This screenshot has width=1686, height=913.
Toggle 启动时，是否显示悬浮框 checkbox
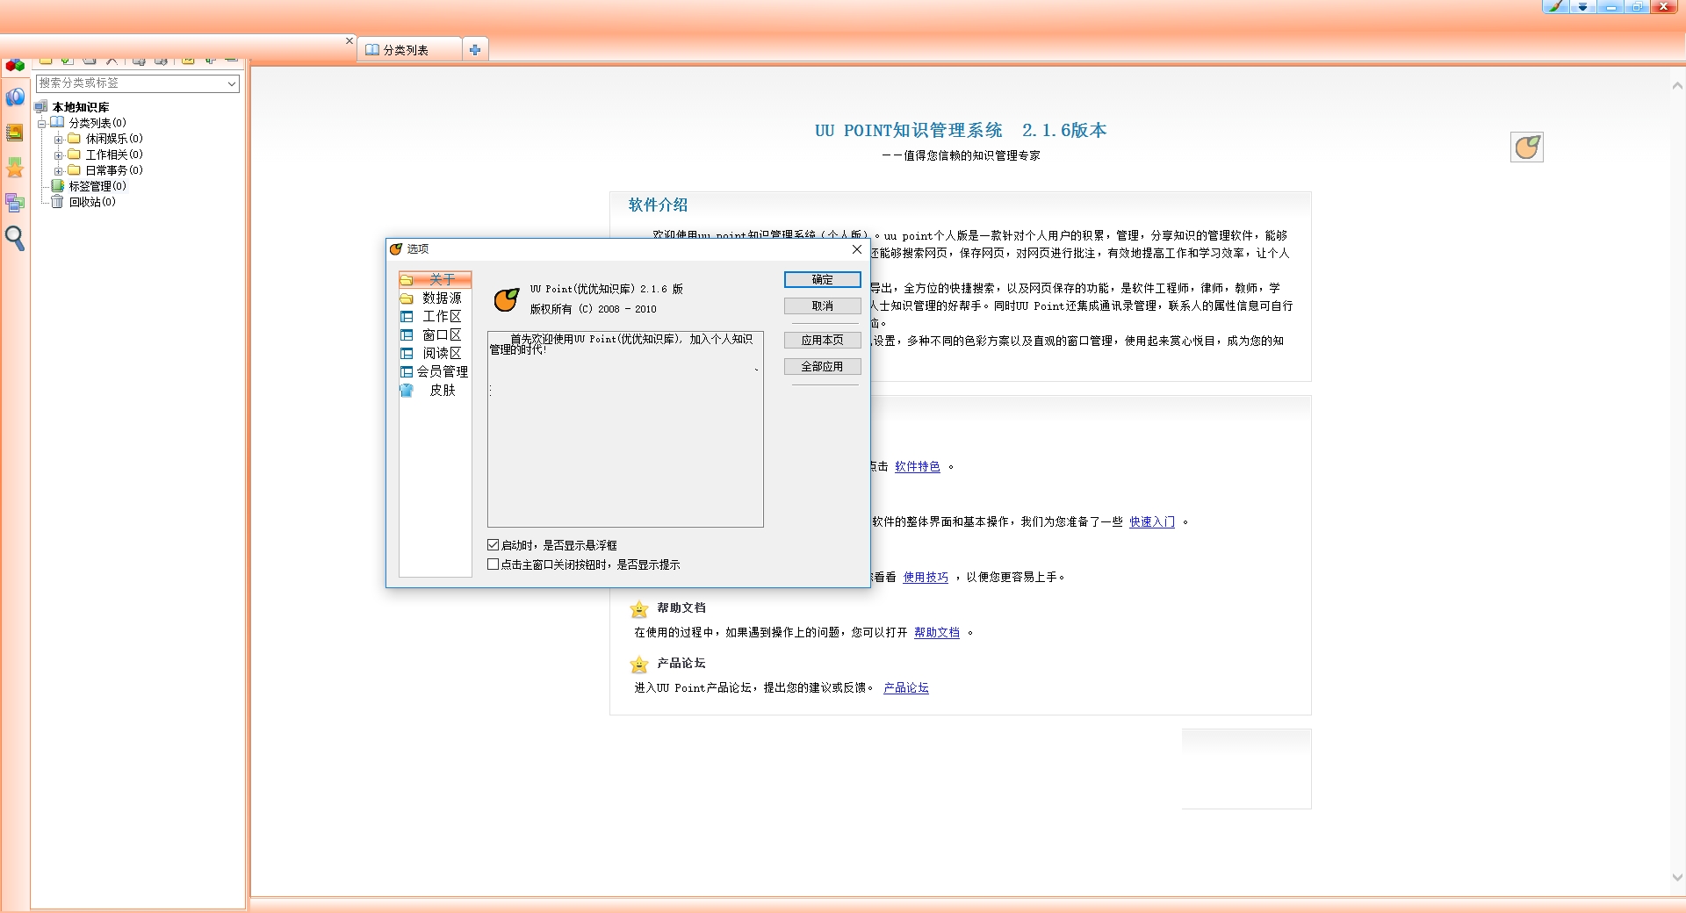coord(494,545)
